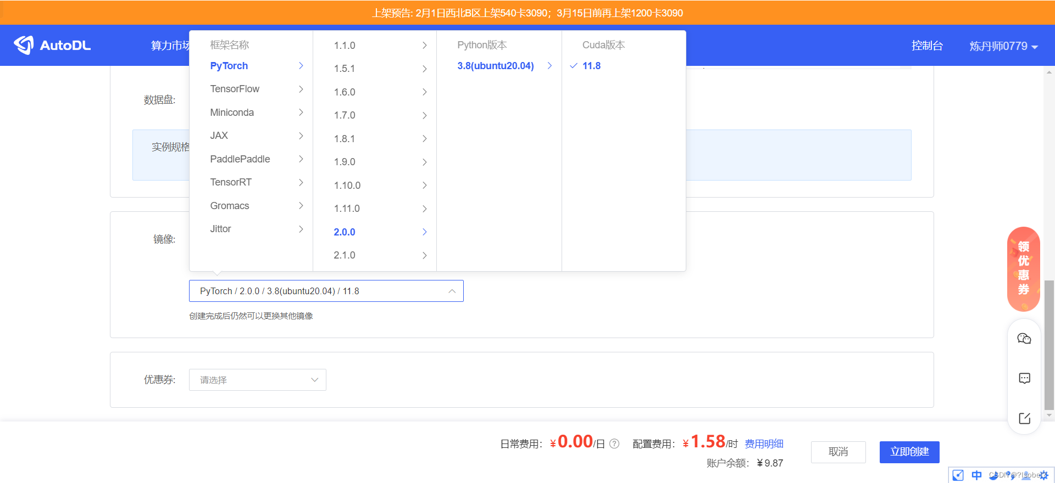Click the 立即创建 create button
This screenshot has height=483, width=1055.
[909, 452]
